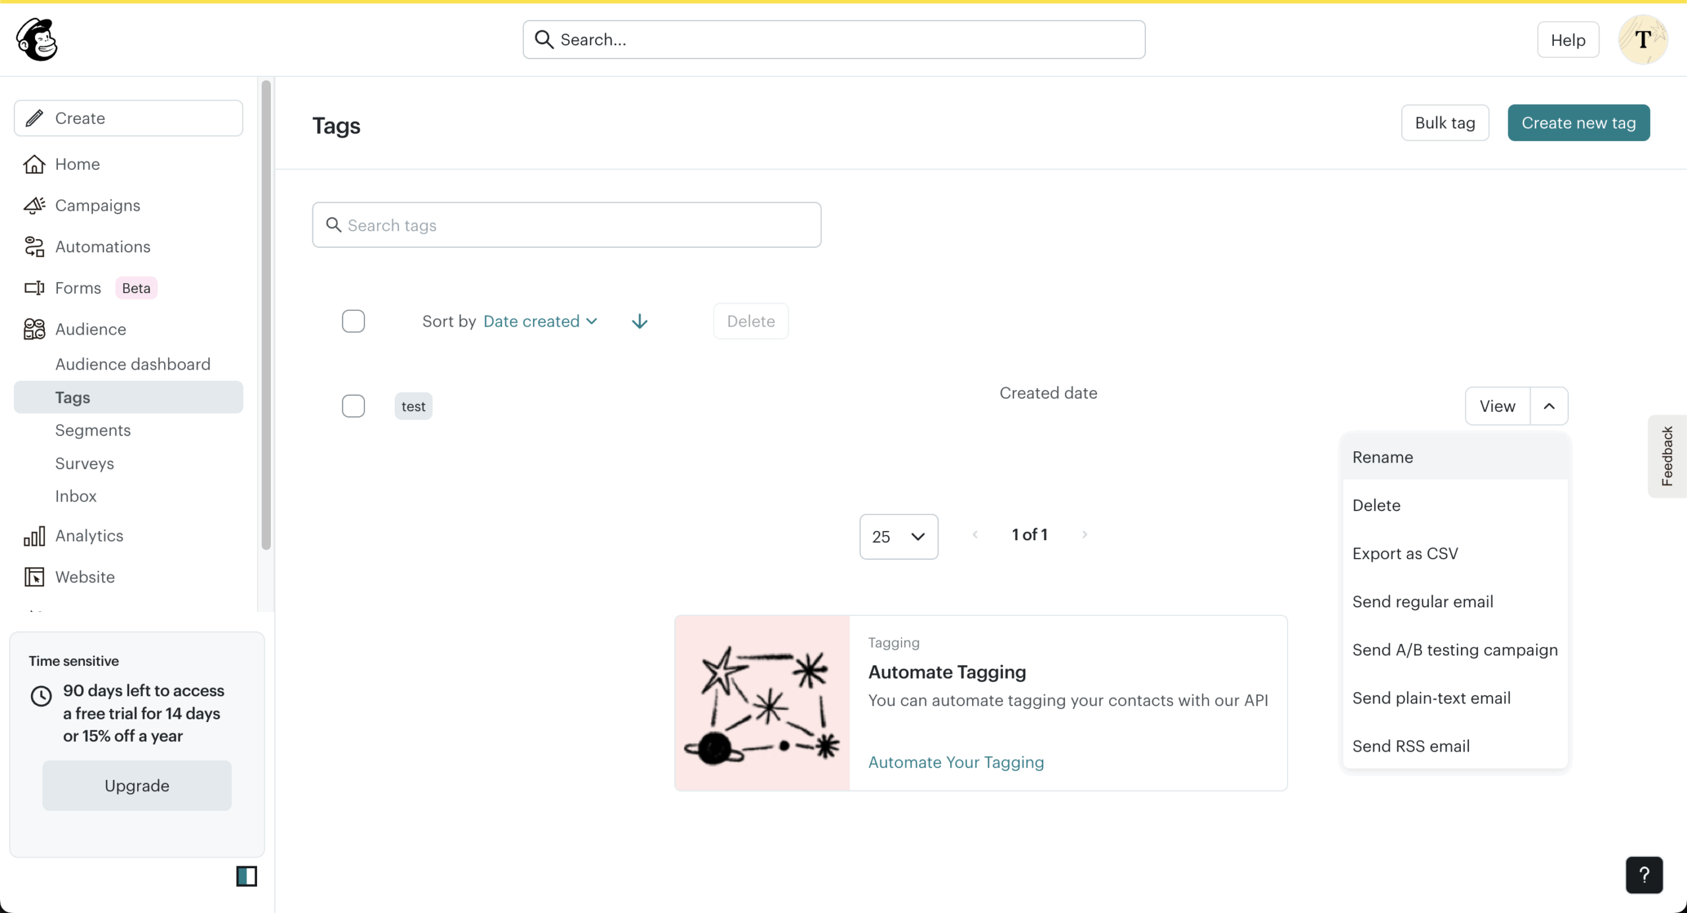Click the Upgrade button
Screen dimensions: 1687x913
(x=137, y=785)
